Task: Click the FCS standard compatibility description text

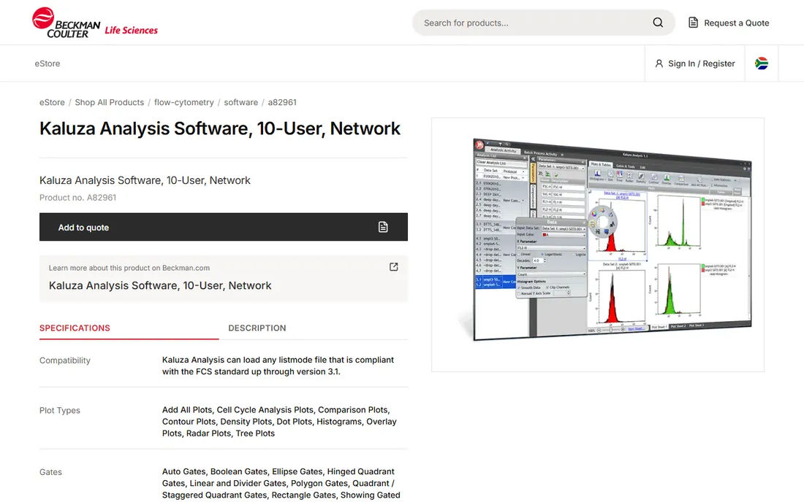Action: click(x=278, y=366)
